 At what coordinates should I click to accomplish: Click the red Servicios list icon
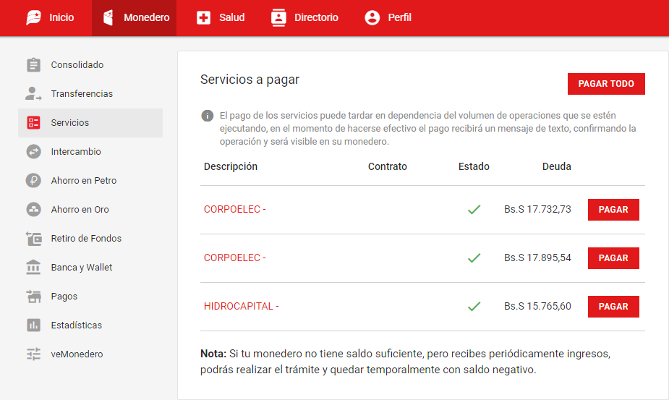pos(34,122)
